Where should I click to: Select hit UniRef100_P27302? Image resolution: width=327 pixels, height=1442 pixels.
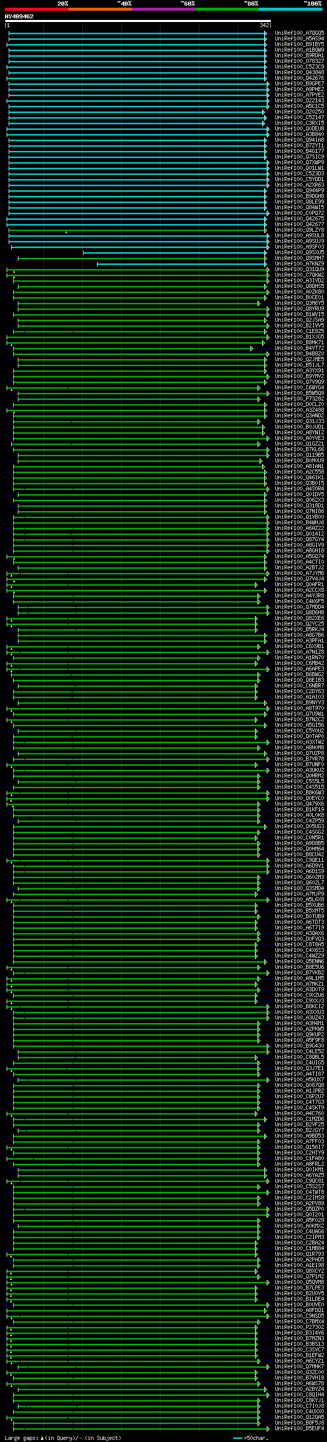[299, 1327]
